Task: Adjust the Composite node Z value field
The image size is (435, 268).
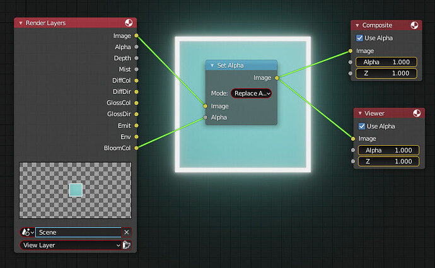Action: coord(386,73)
